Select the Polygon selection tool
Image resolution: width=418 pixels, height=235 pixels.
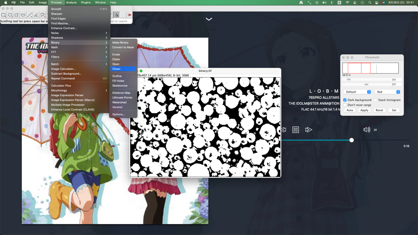pyautogui.click(x=16, y=15)
